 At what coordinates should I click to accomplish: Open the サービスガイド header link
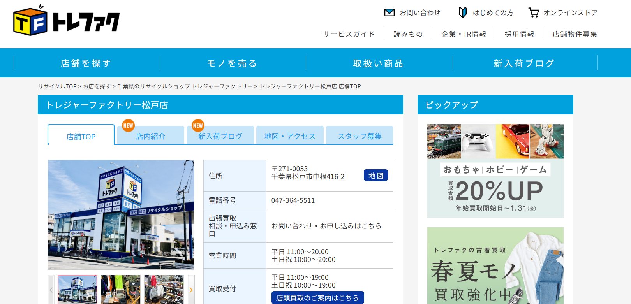(349, 34)
